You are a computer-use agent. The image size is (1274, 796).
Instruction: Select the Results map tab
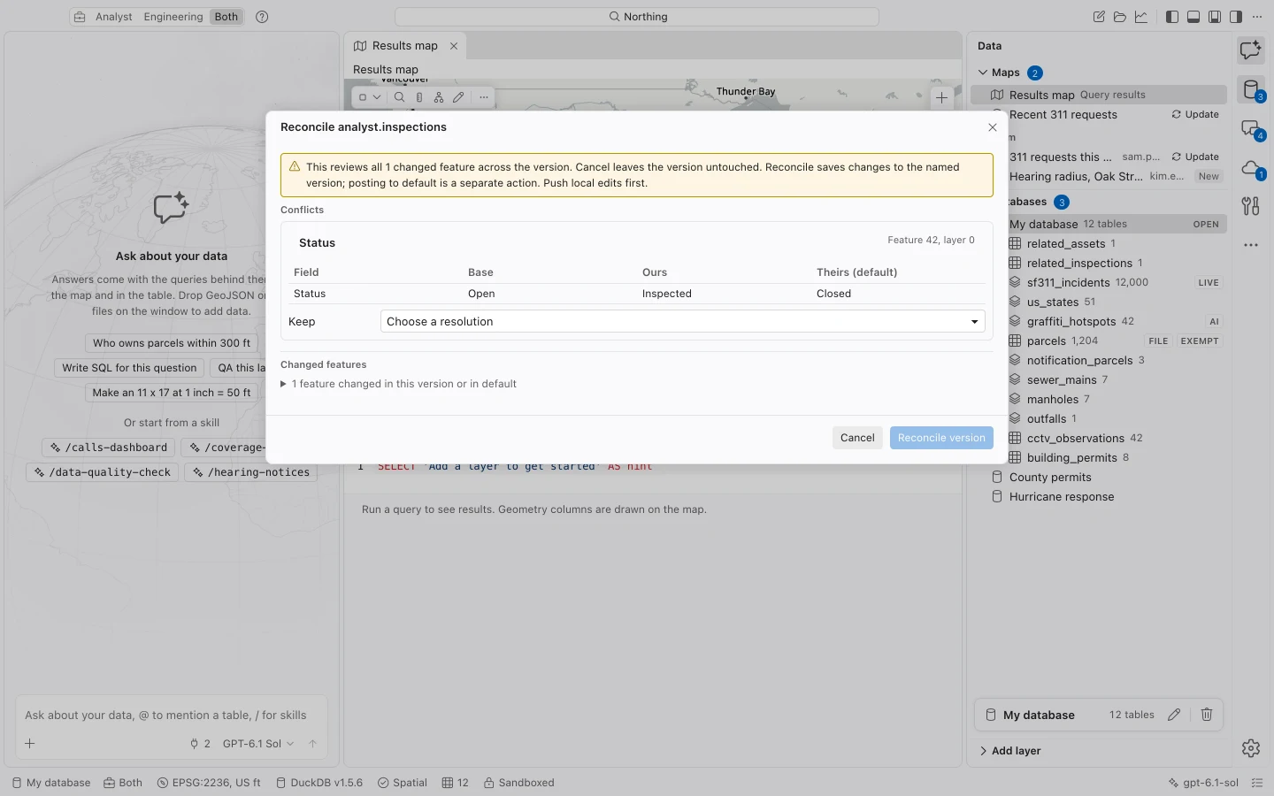(404, 46)
